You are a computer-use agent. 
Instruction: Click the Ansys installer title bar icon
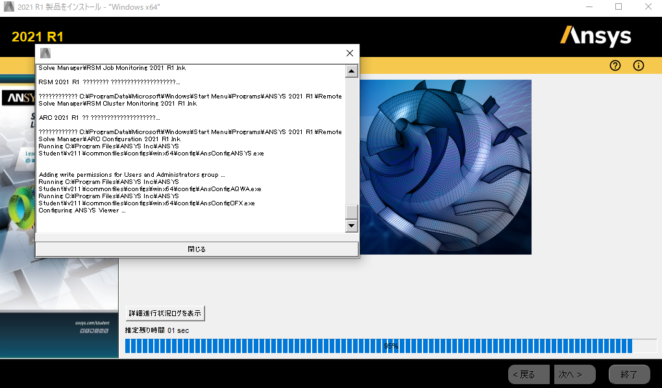(8, 6)
